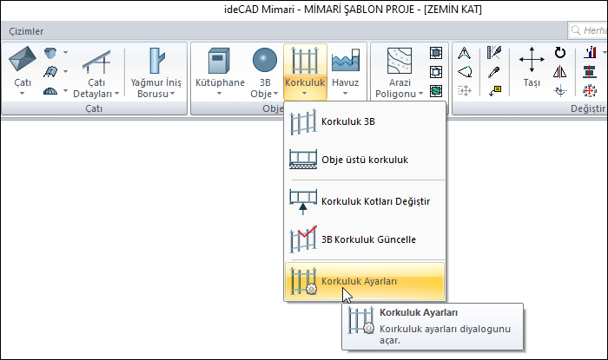Select the ruler and brush icon
Image resolution: width=608 pixels, height=360 pixels.
pos(494,52)
